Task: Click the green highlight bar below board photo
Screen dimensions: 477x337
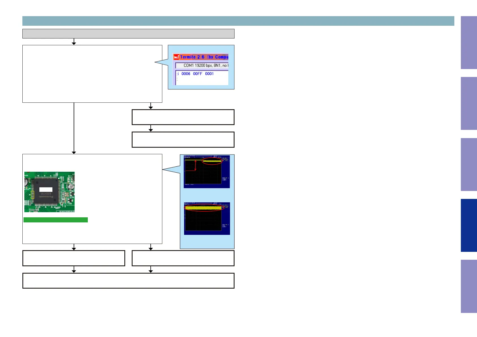Action: click(56, 220)
